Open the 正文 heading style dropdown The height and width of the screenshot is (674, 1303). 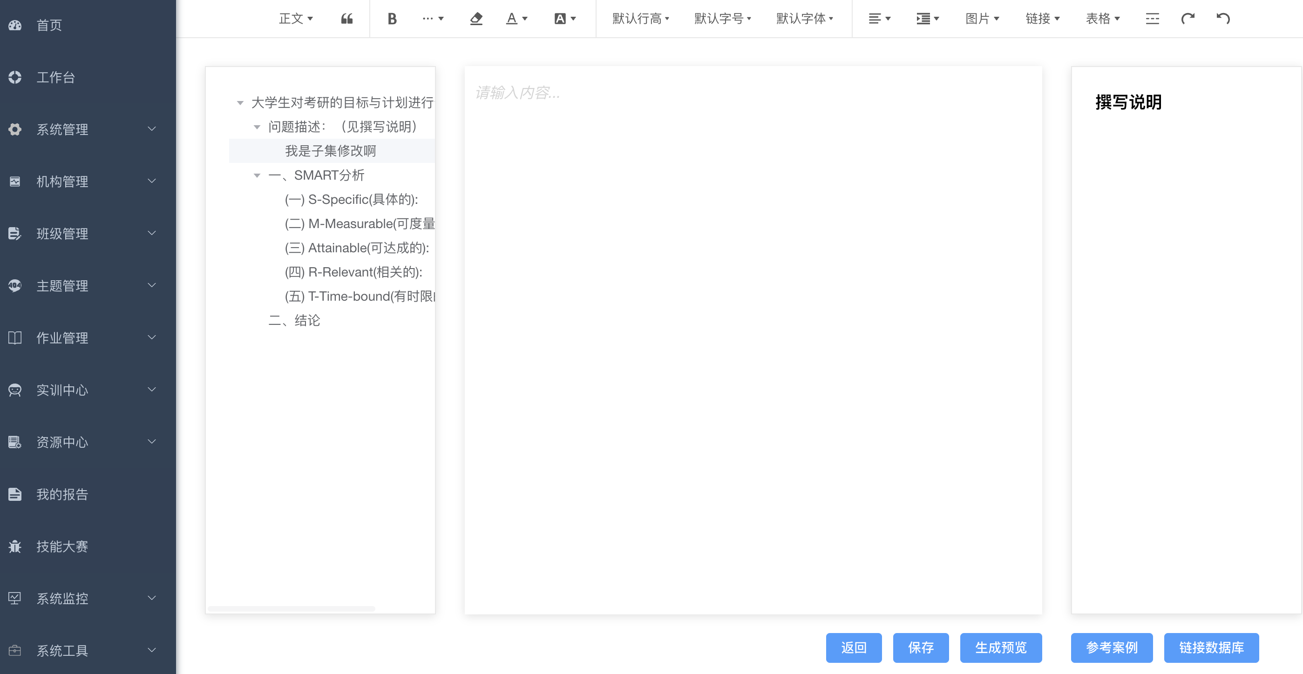296,19
